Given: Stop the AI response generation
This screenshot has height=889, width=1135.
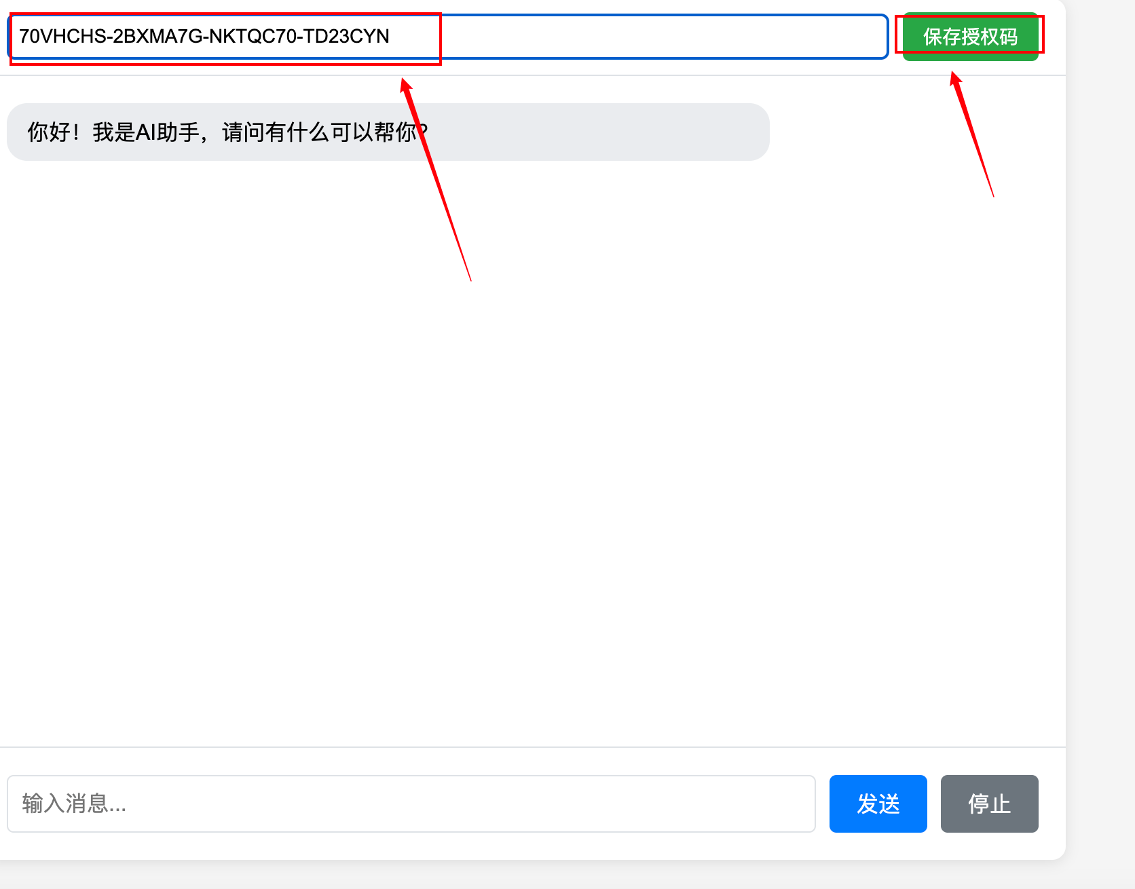Looking at the screenshot, I should pos(989,803).
